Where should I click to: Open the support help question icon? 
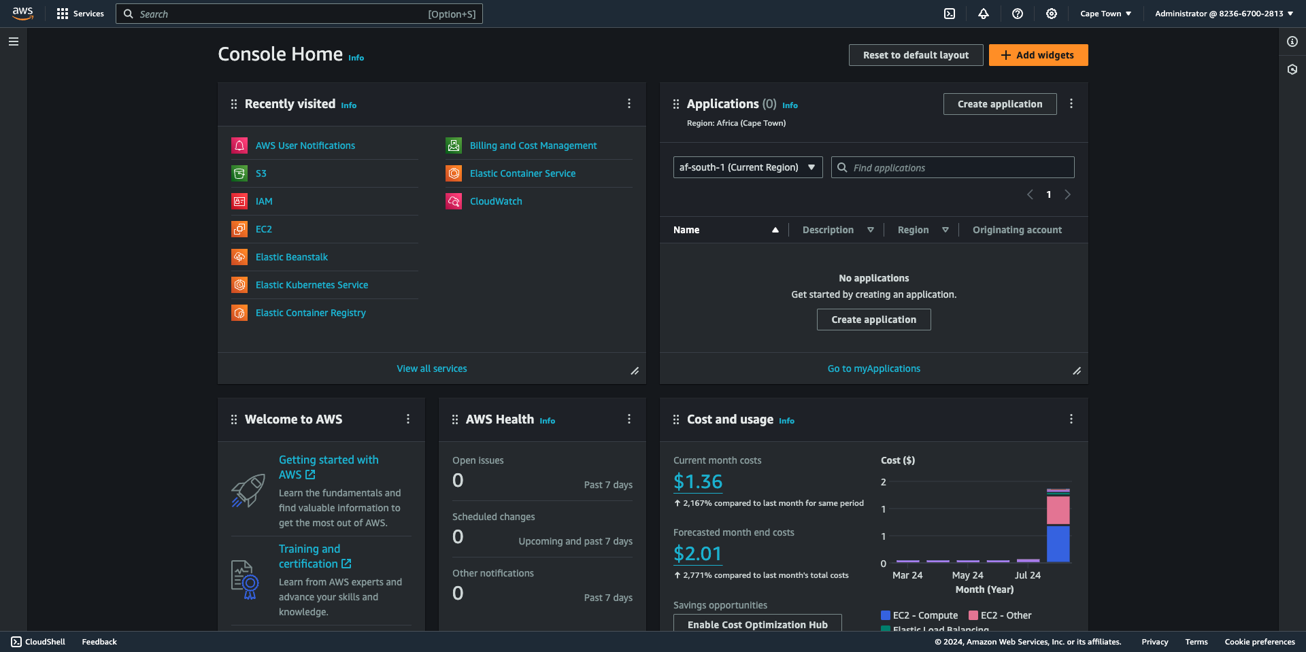[x=1018, y=14]
